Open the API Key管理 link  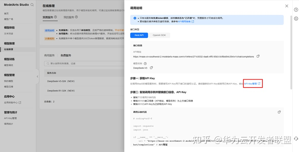pyautogui.click(x=252, y=84)
